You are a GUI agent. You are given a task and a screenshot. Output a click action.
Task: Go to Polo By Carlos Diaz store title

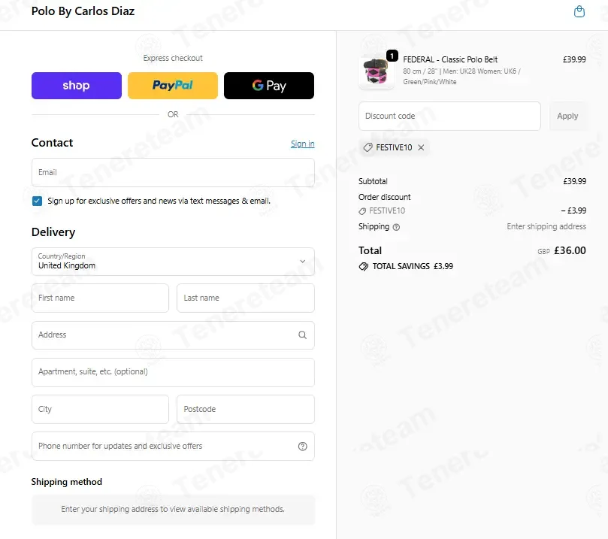click(83, 11)
